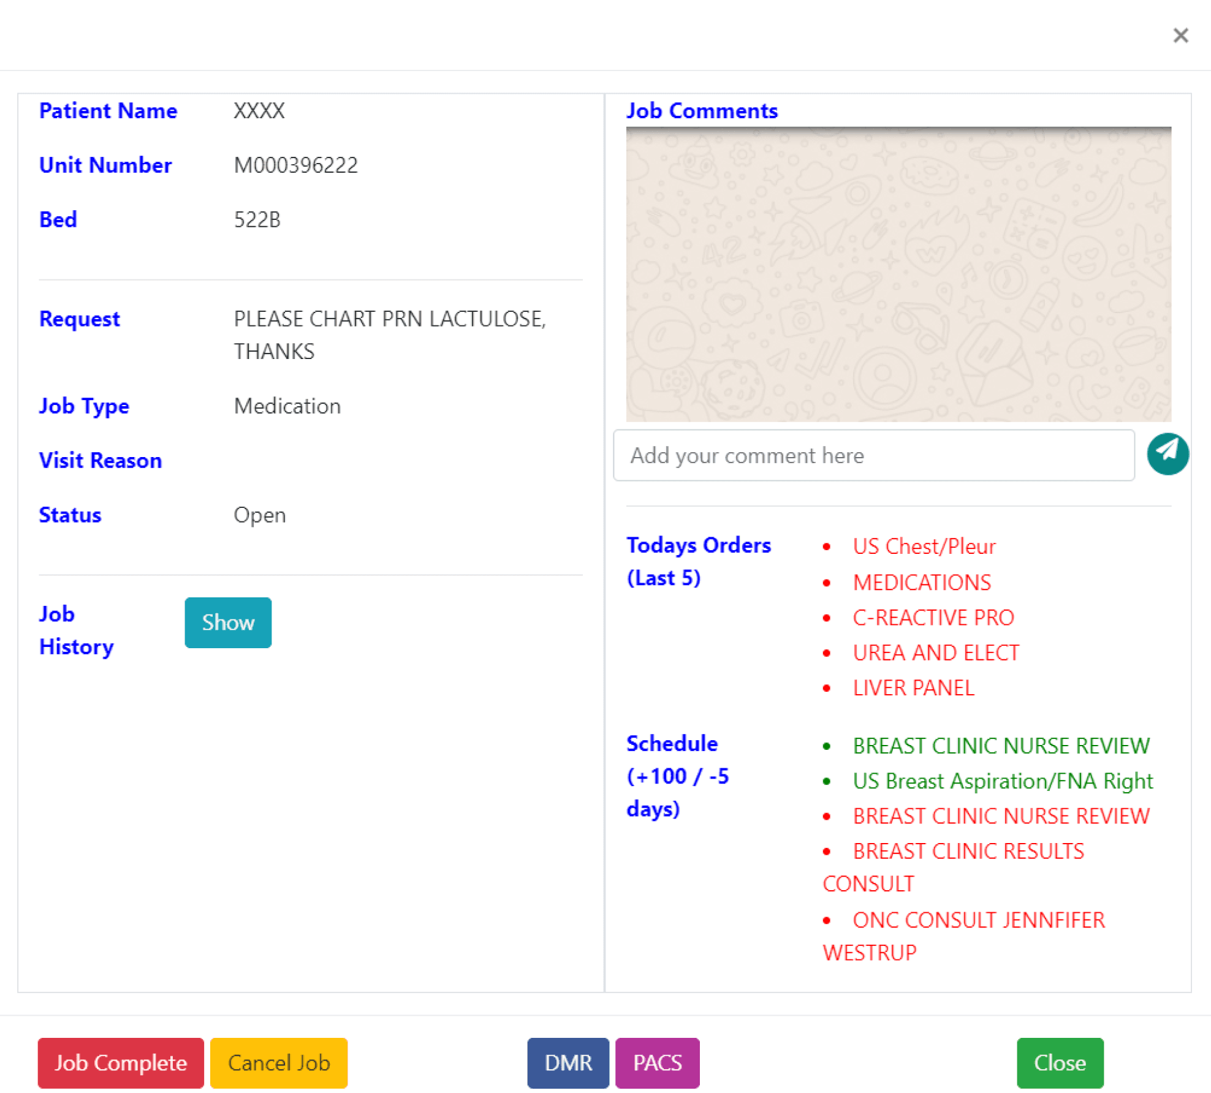Close the dialog with the X icon
This screenshot has width=1211, height=1093.
(x=1180, y=36)
